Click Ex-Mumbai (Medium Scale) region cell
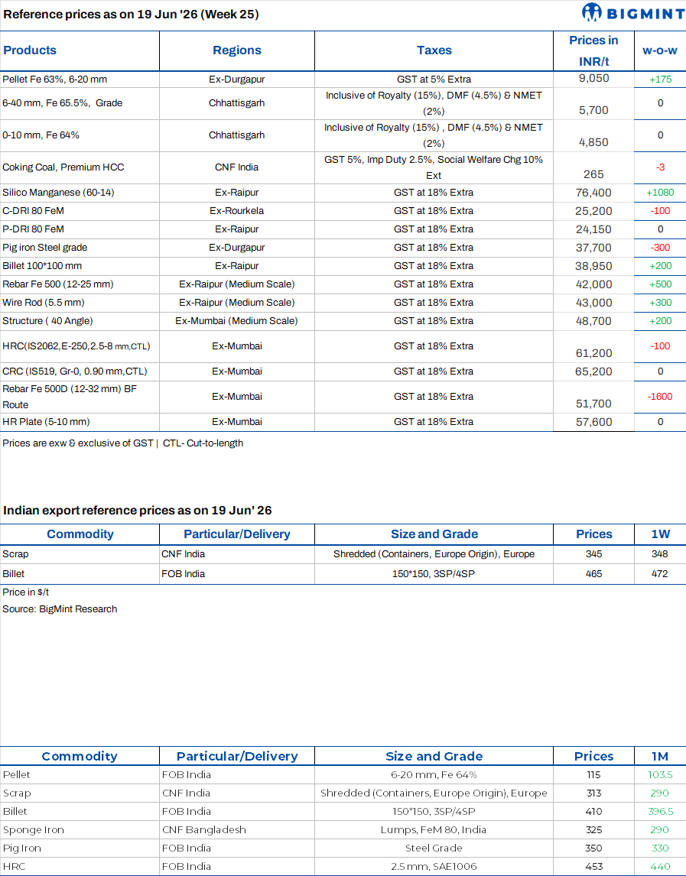The width and height of the screenshot is (686, 876). (x=237, y=321)
